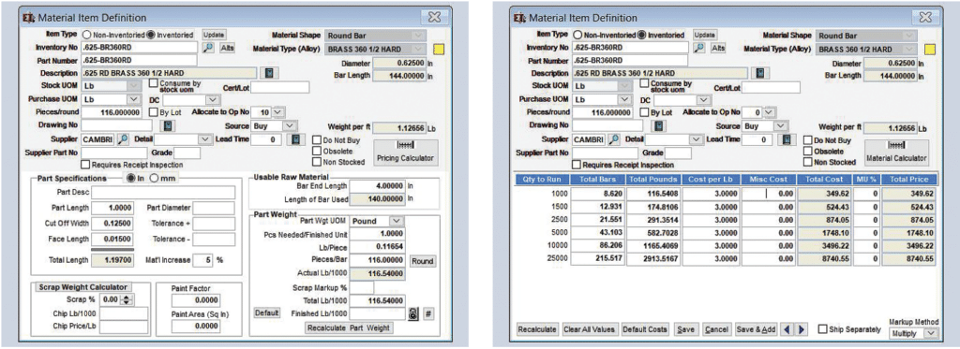Open DC dropdown in left window
The image size is (960, 349).
[213, 99]
